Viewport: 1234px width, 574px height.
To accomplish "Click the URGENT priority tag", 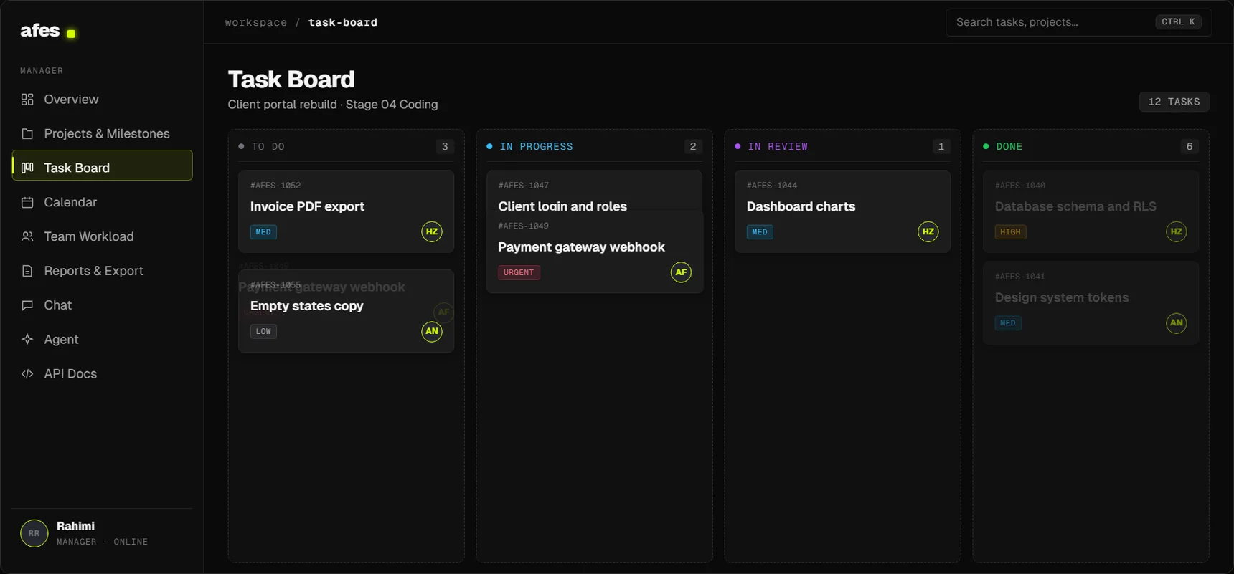I will pyautogui.click(x=519, y=273).
